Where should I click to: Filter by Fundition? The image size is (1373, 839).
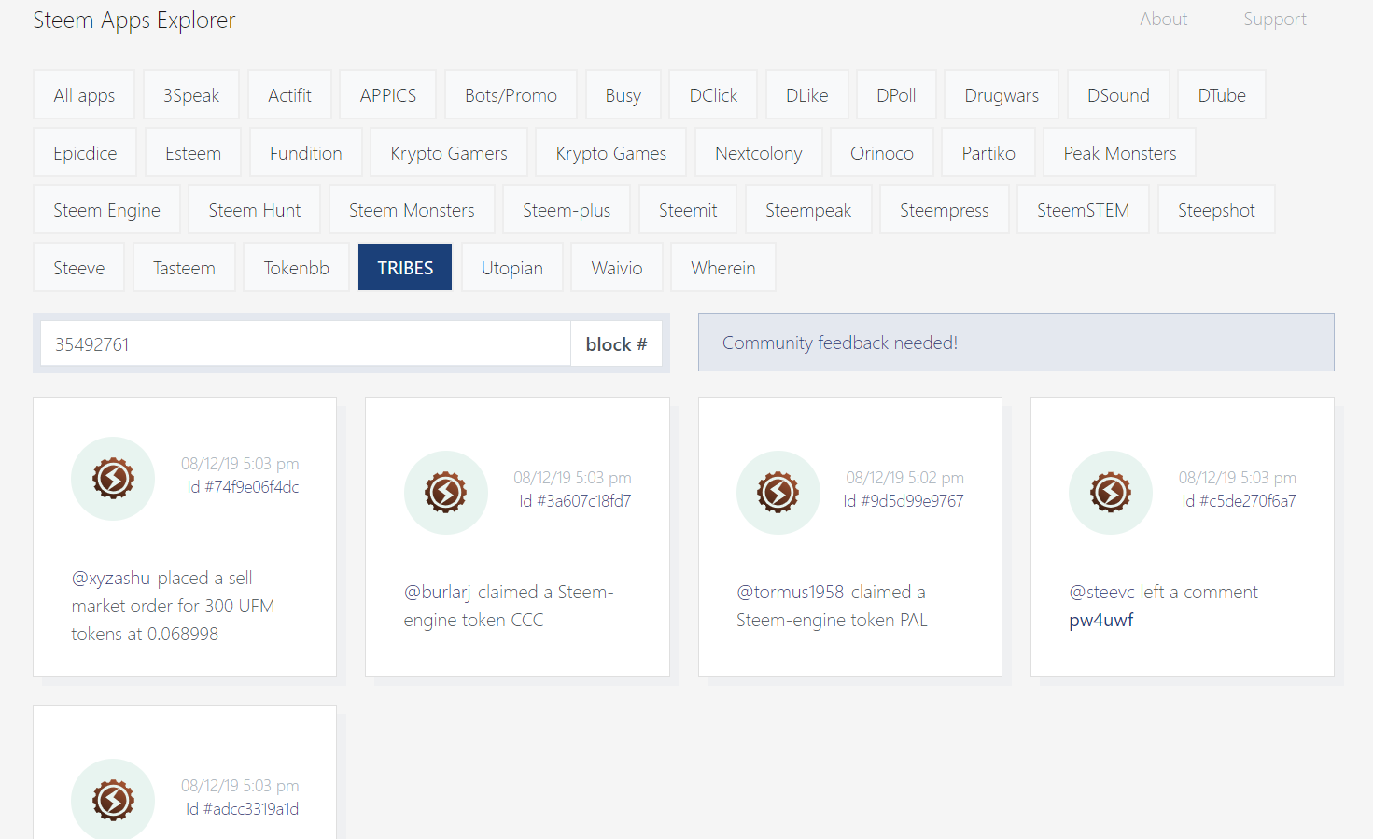[306, 153]
